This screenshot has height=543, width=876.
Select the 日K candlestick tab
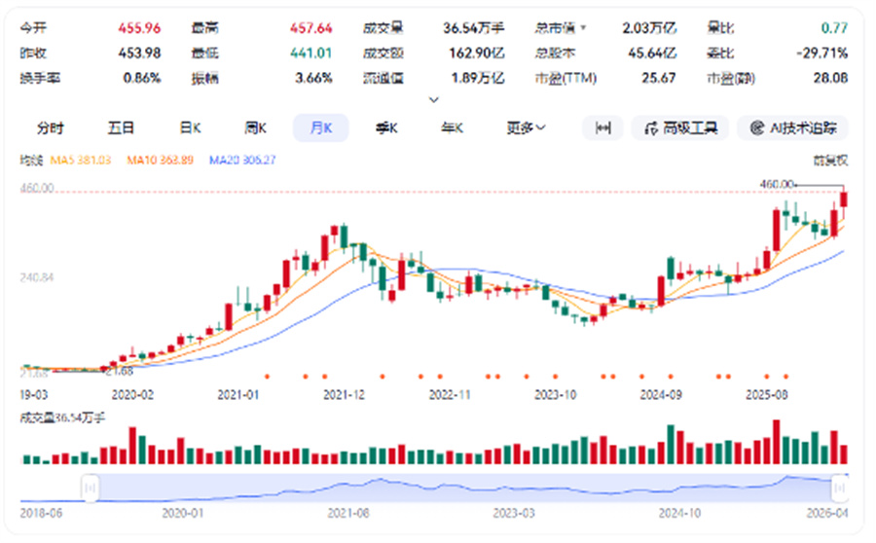tap(190, 127)
